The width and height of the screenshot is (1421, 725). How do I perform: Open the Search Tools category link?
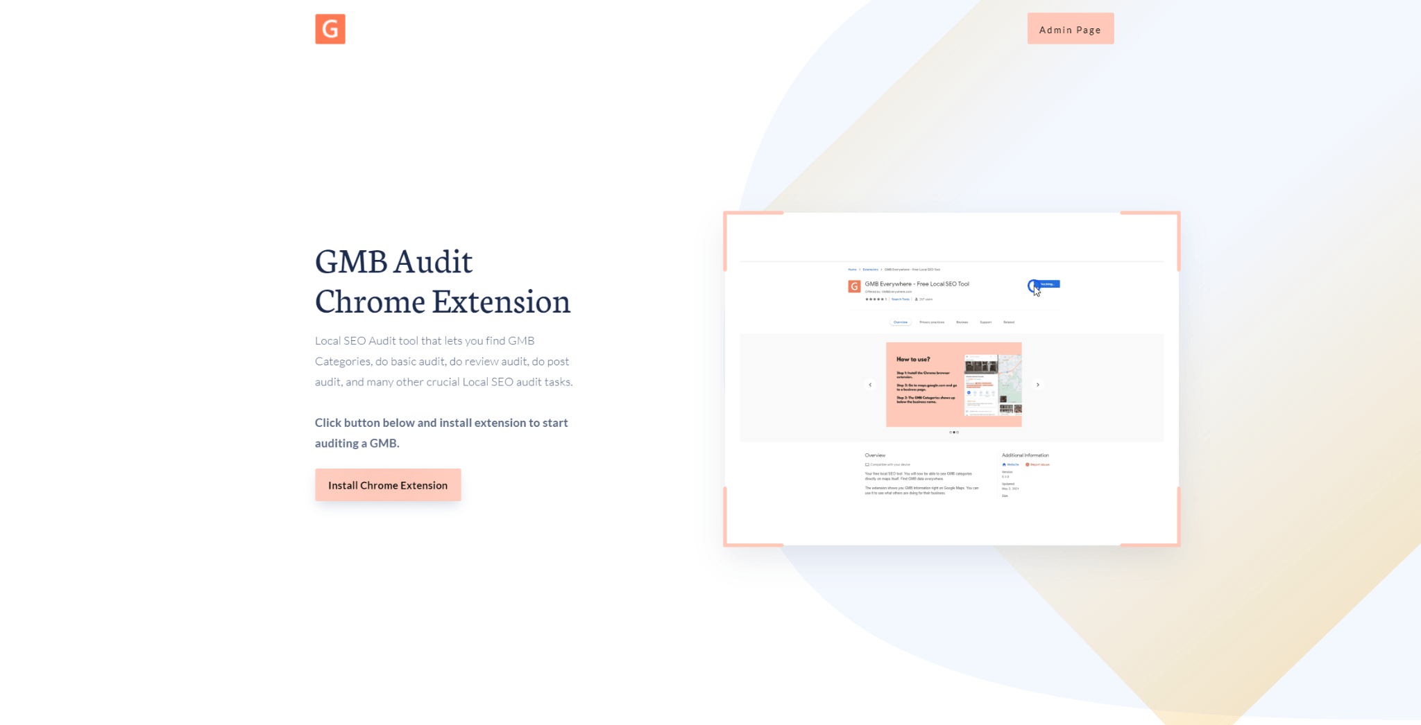[x=900, y=299]
